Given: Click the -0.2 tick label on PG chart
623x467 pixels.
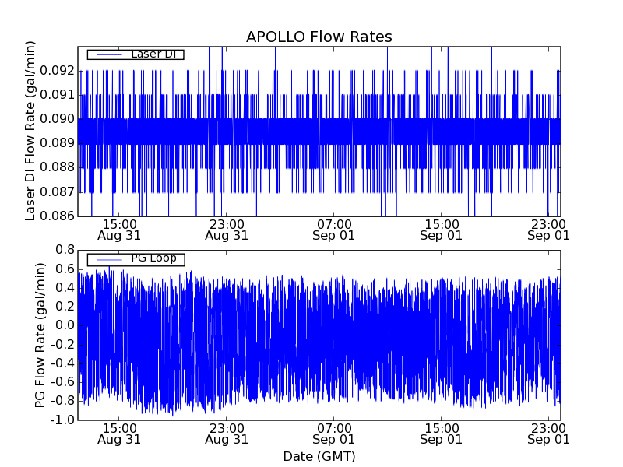Looking at the screenshot, I should click(x=63, y=344).
